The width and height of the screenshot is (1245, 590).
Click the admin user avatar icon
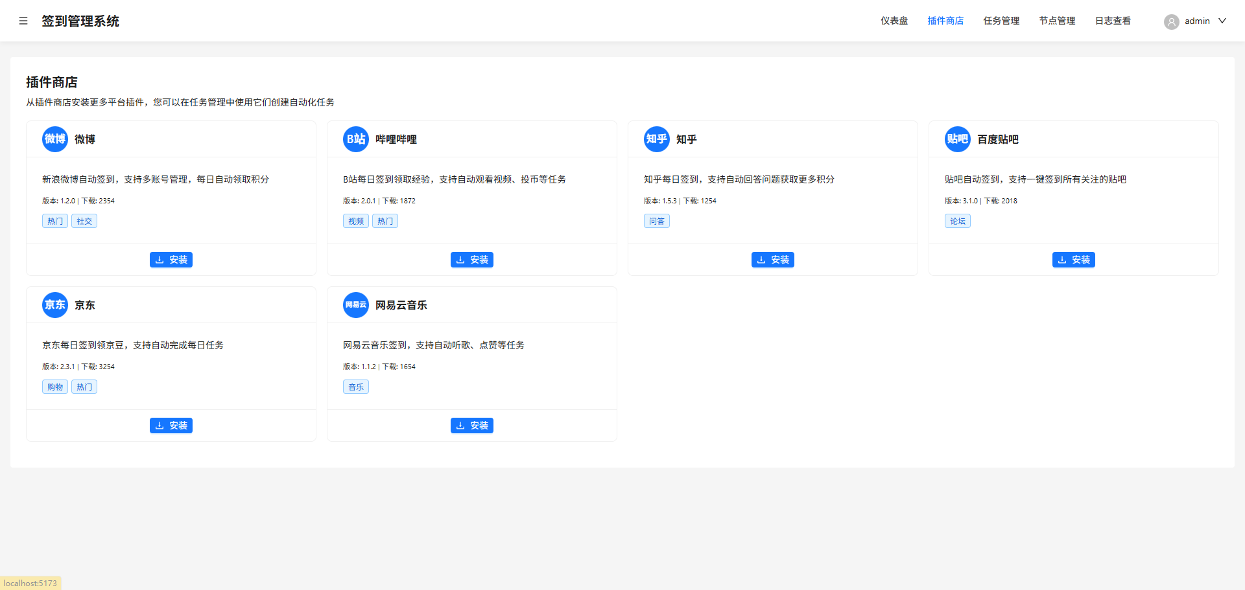(1171, 21)
